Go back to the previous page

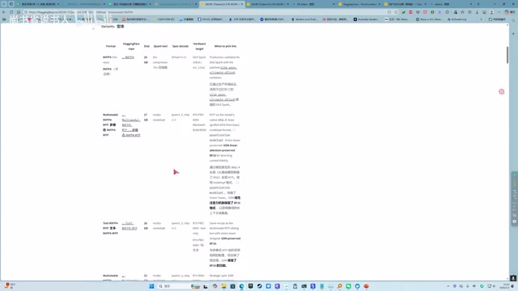pos(4,12)
